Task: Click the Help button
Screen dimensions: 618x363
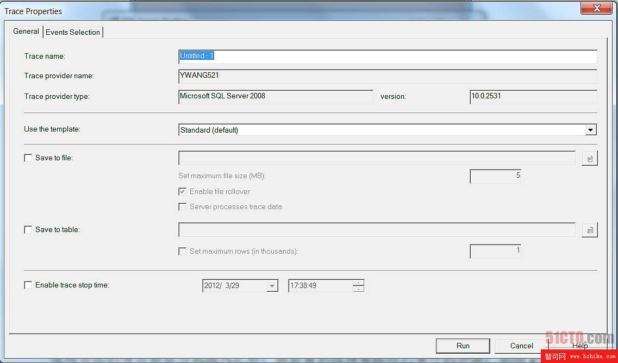Action: click(580, 346)
